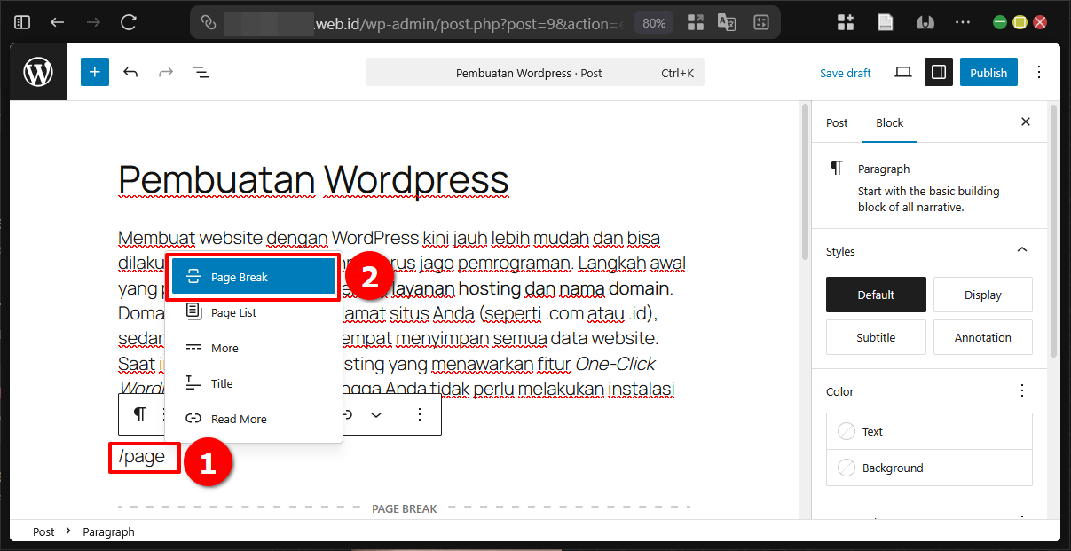Click the Undo arrow in the top toolbar
Viewport: 1071px width, 551px height.
130,72
